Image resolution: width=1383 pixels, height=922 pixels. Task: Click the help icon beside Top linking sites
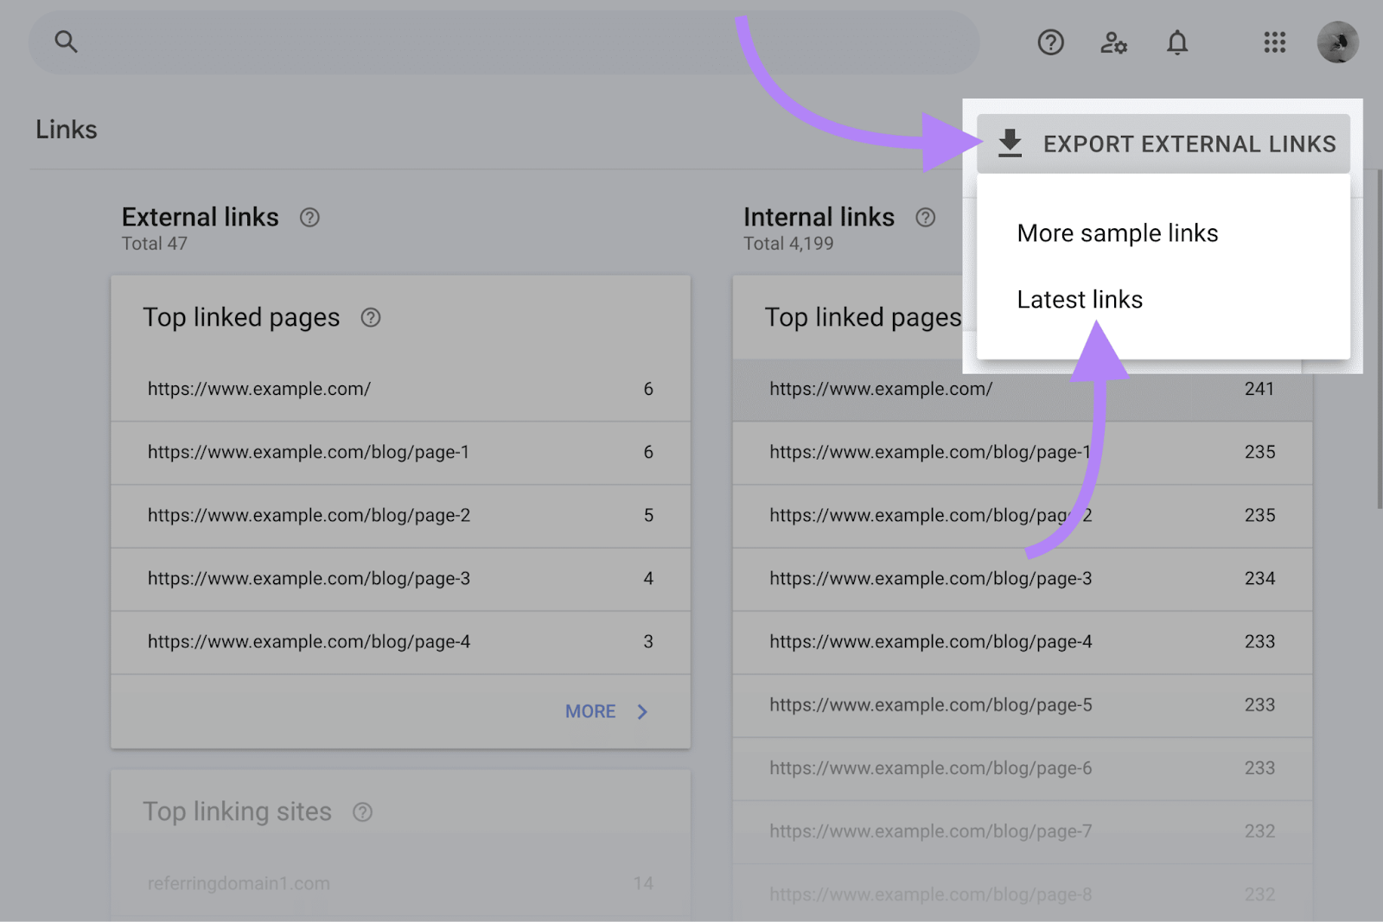(362, 811)
